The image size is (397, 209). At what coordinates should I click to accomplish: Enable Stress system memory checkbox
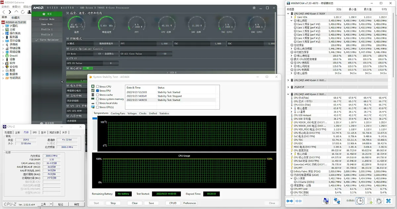[98, 99]
